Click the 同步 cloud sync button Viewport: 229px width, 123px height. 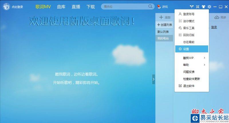click(x=220, y=17)
